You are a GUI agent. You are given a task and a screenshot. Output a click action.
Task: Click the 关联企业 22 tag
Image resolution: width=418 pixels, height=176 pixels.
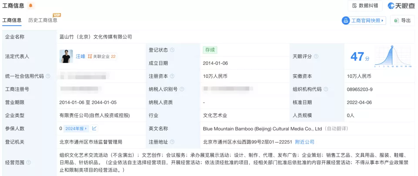point(102,56)
